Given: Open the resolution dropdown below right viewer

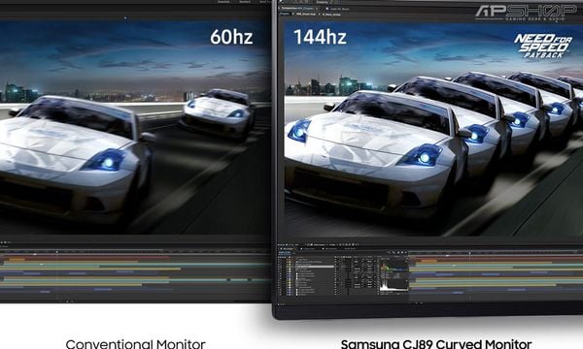Looking at the screenshot, I should (332, 244).
